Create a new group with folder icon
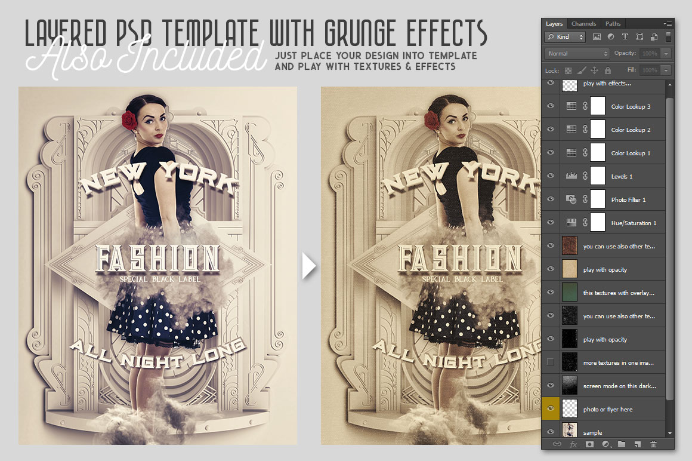 621,444
